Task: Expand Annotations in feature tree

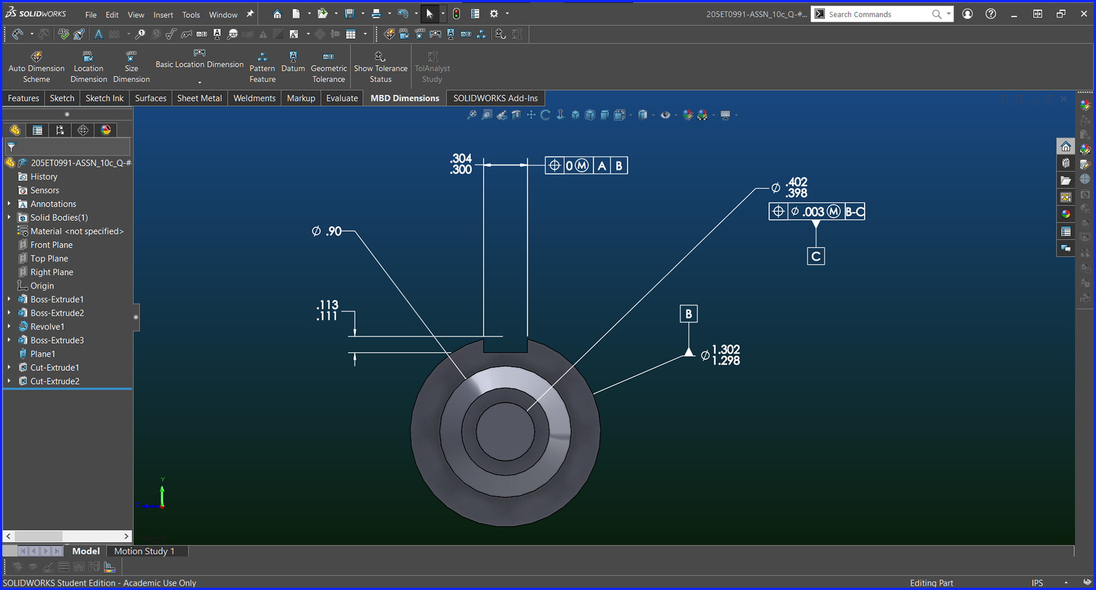Action: coord(9,204)
